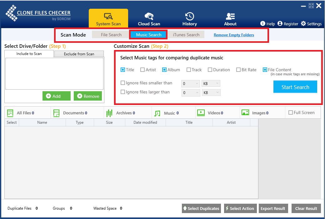Click the Help text link

tap(271, 24)
